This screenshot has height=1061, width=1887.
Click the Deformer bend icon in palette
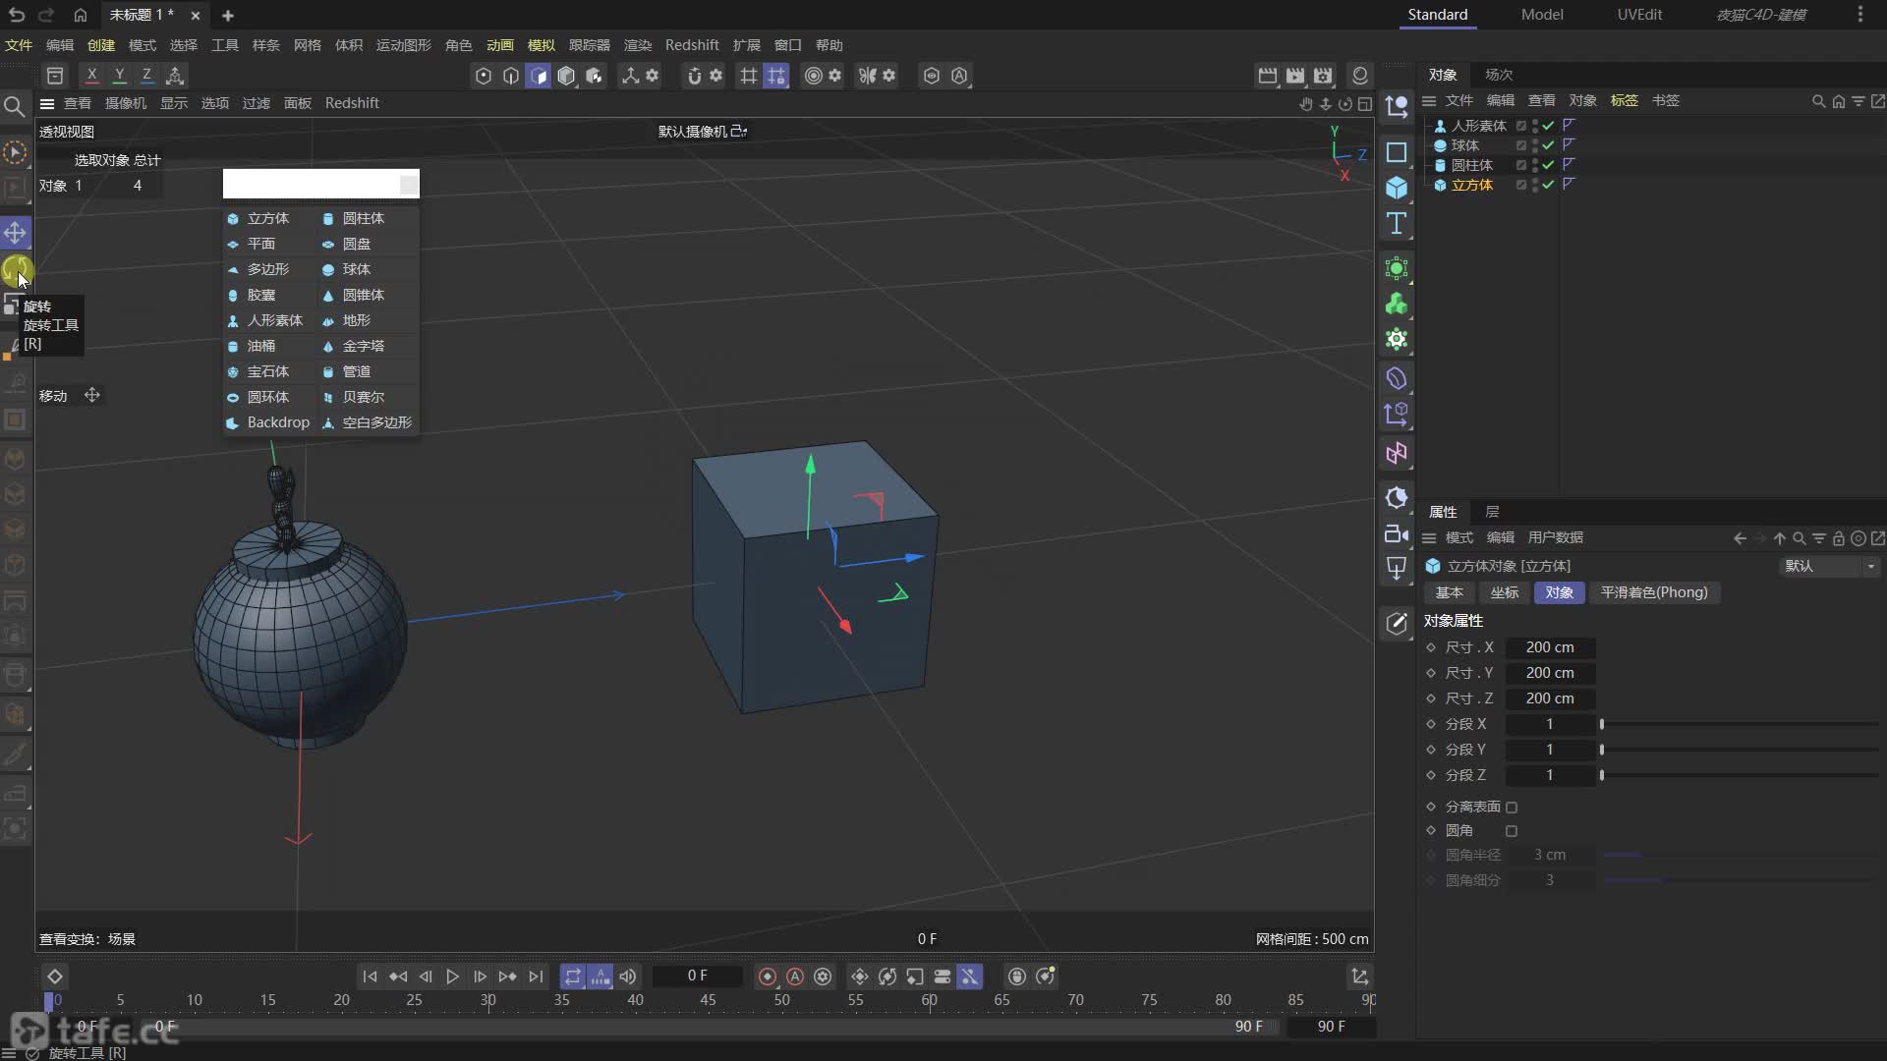1396,378
